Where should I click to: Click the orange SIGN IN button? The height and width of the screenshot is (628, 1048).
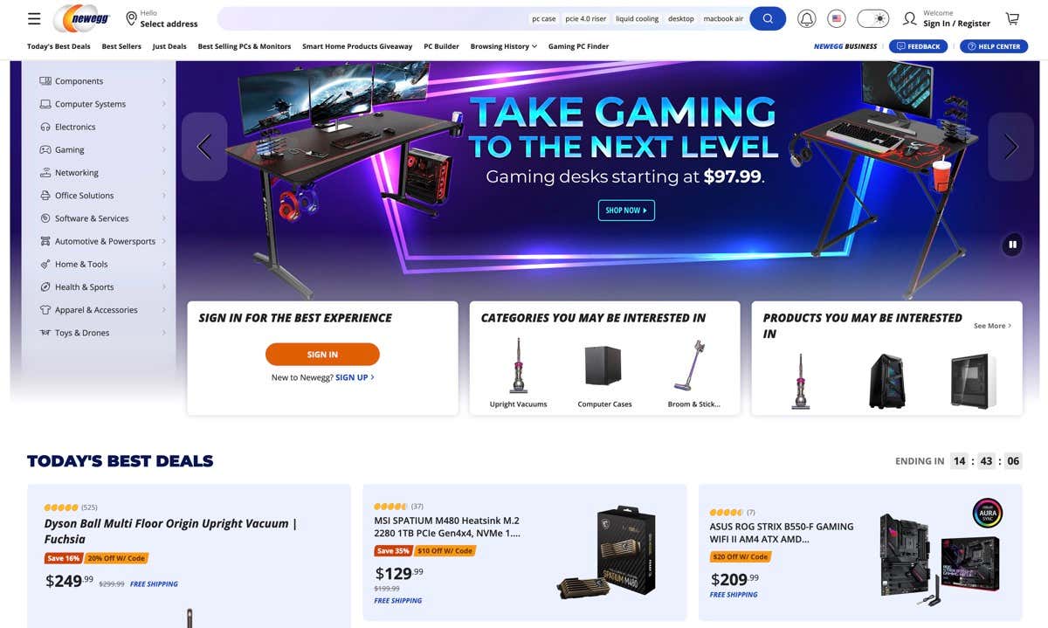pos(322,354)
